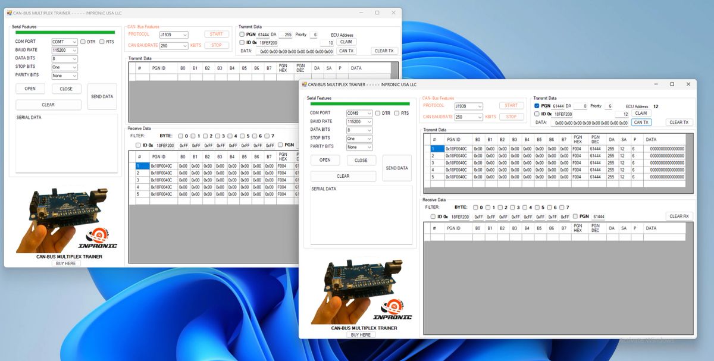Enable the DTR checkbox beside COM9

[x=378, y=113]
